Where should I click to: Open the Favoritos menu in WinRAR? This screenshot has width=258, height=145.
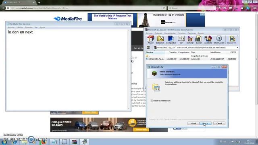(x=181, y=33)
